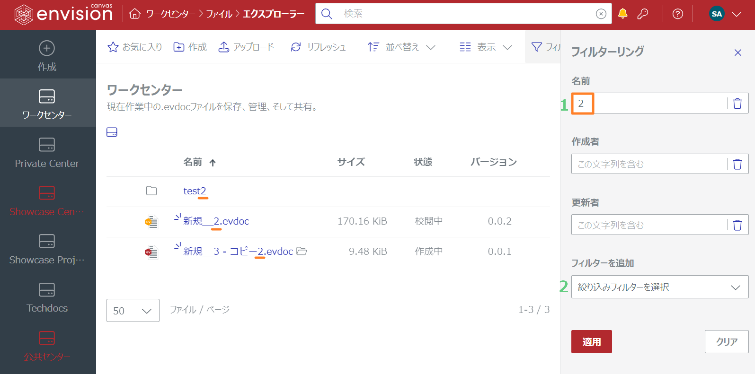Viewport: 755px width, 374px height.
Task: Open the 表示 view dropdown
Action: [x=486, y=47]
